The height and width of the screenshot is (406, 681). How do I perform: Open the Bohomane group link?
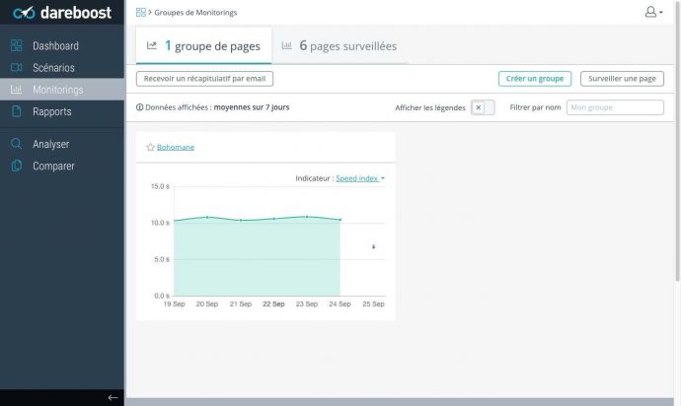point(176,147)
